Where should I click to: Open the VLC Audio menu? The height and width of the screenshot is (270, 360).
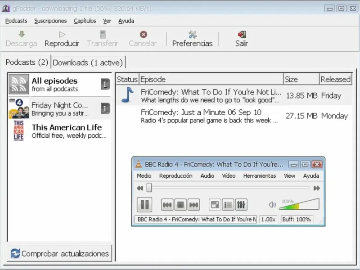[x=207, y=176]
